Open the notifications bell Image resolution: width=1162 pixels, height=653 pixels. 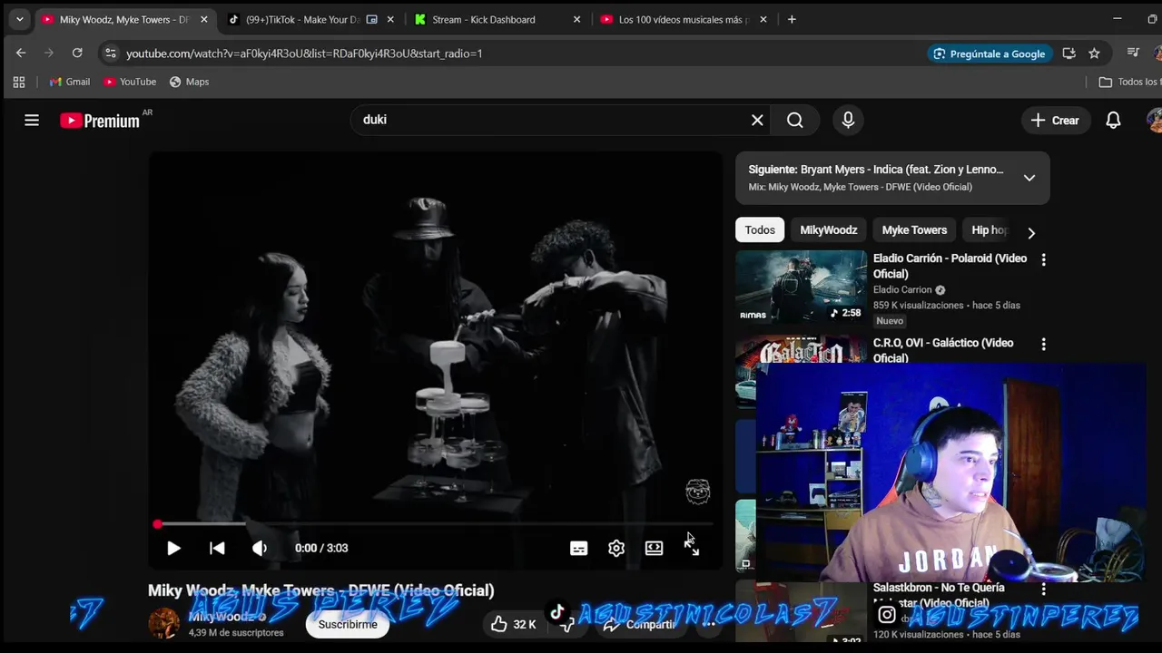[x=1113, y=121]
